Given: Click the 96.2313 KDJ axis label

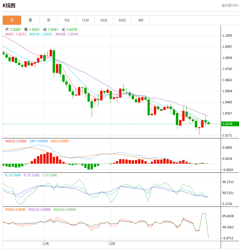Looking at the screenshot, I should point(228,182).
